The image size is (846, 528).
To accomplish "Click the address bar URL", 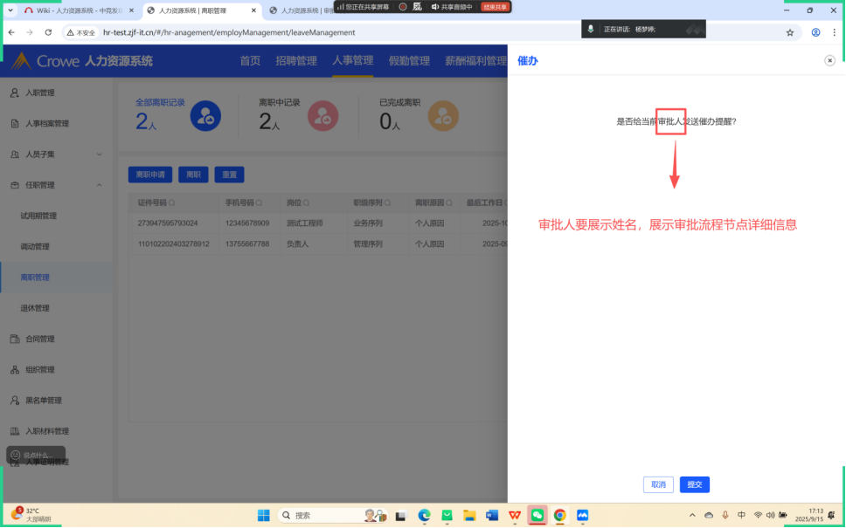I will [x=229, y=32].
